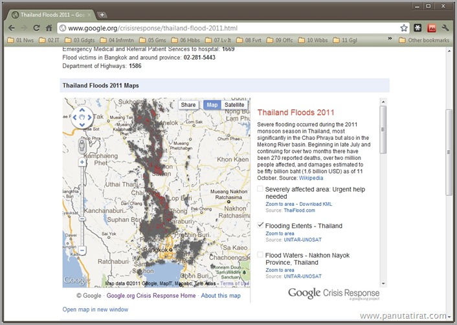Click the Bangkok city label on map
Viewport: 457px width, 325px height.
point(155,250)
